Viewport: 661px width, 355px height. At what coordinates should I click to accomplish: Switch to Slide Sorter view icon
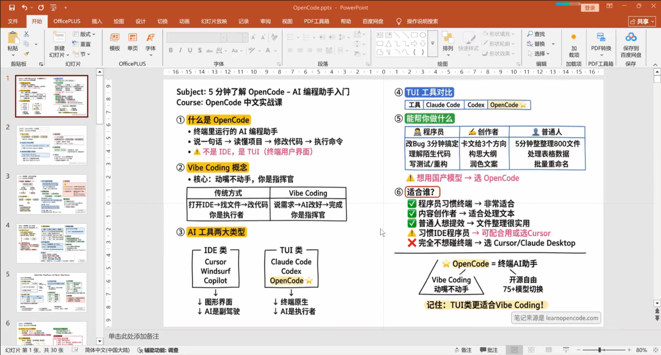coord(530,350)
